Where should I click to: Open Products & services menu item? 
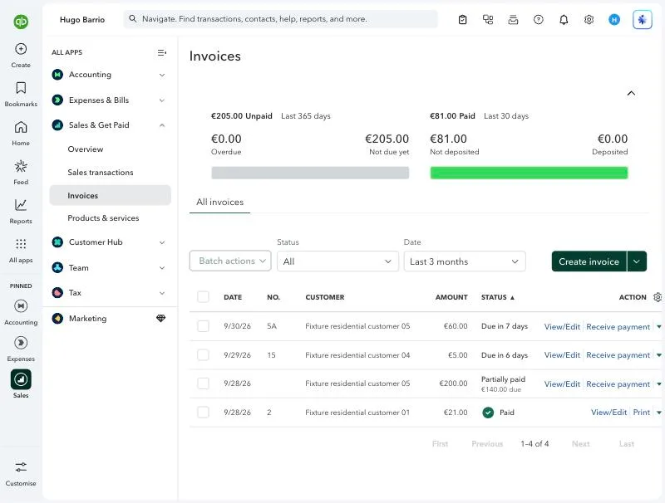103,218
